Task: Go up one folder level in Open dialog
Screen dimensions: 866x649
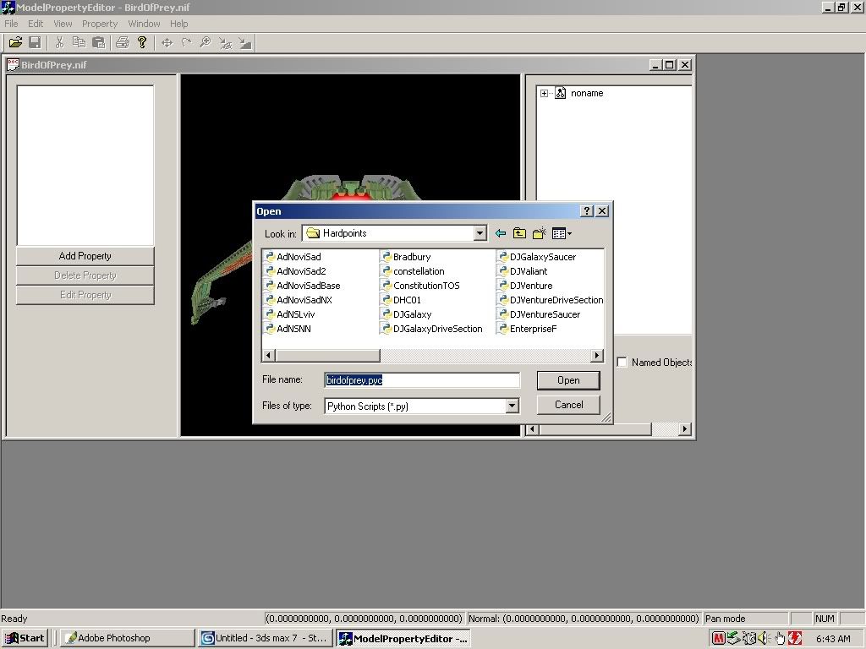Action: click(519, 233)
